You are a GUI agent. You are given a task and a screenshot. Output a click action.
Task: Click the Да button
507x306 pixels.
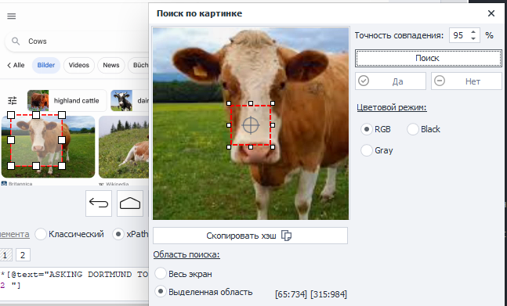coord(390,81)
